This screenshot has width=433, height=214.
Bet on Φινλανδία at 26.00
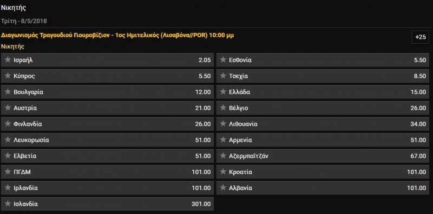point(107,124)
